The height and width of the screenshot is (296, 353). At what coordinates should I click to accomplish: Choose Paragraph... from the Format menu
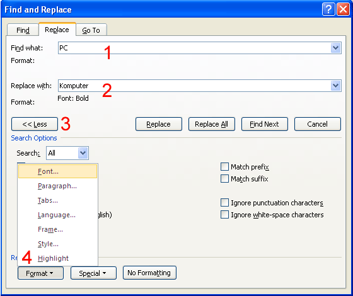(x=57, y=186)
